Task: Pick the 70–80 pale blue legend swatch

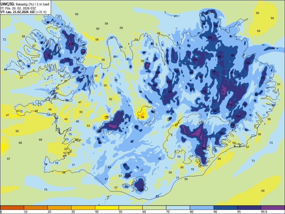Action: click(178, 208)
